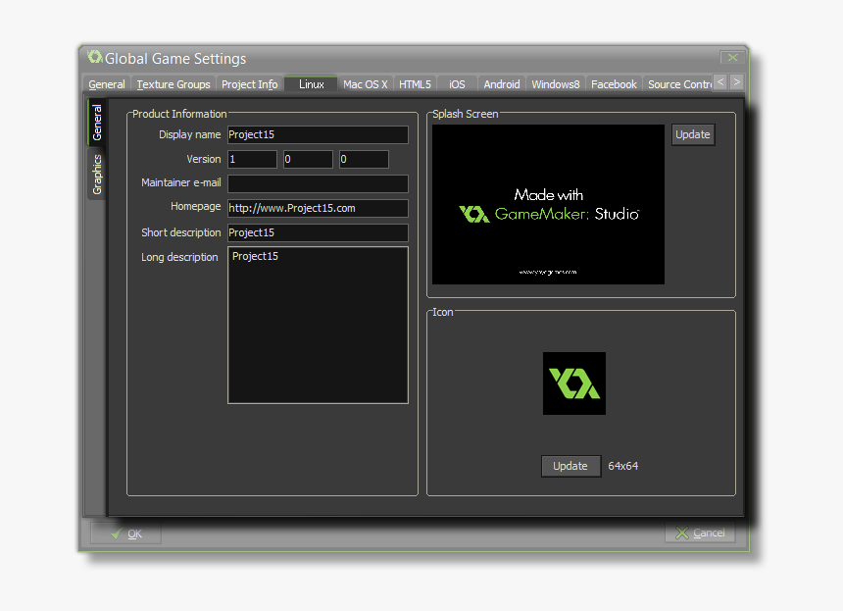
Task: Open the HTML5 tab
Action: pyautogui.click(x=415, y=84)
